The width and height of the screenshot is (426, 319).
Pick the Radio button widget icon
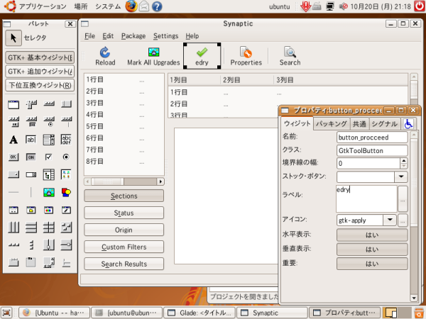click(x=66, y=157)
